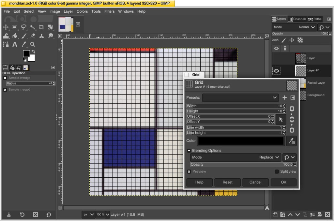Screen dimensions: 334x221
Task: Select the Text tool
Action: (x=15, y=44)
